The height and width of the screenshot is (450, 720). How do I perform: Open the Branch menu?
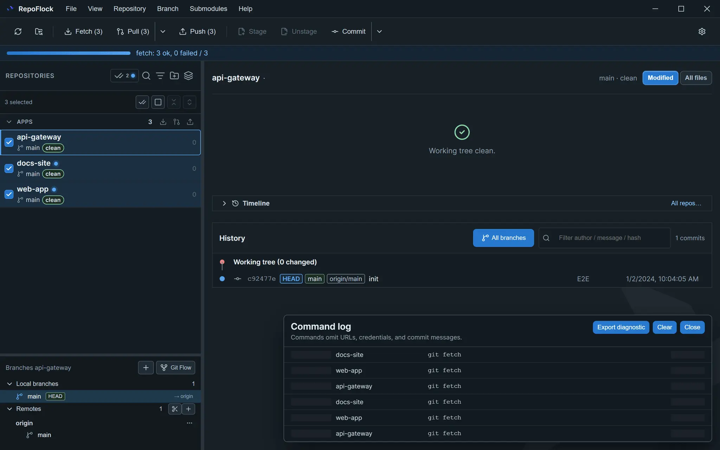pos(168,9)
